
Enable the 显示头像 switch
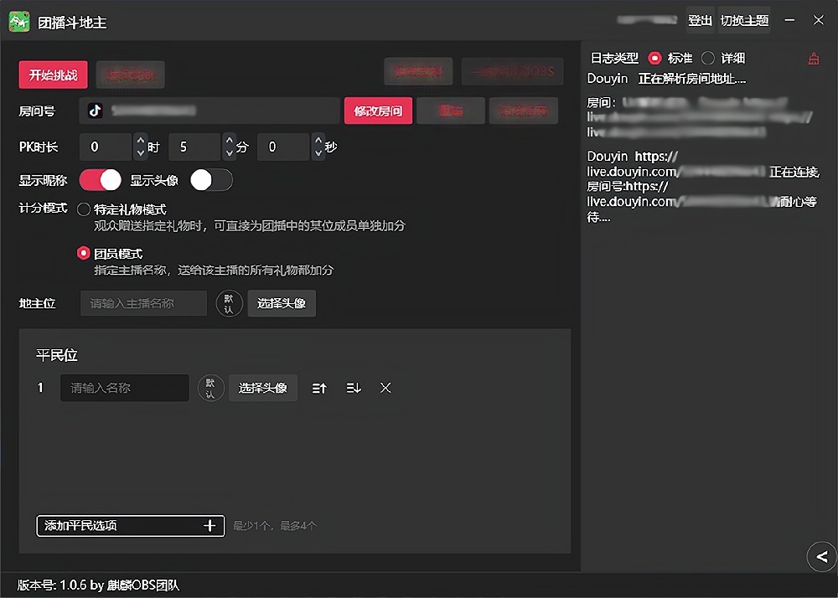[211, 180]
